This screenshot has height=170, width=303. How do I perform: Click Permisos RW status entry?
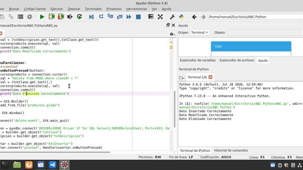[150, 157]
